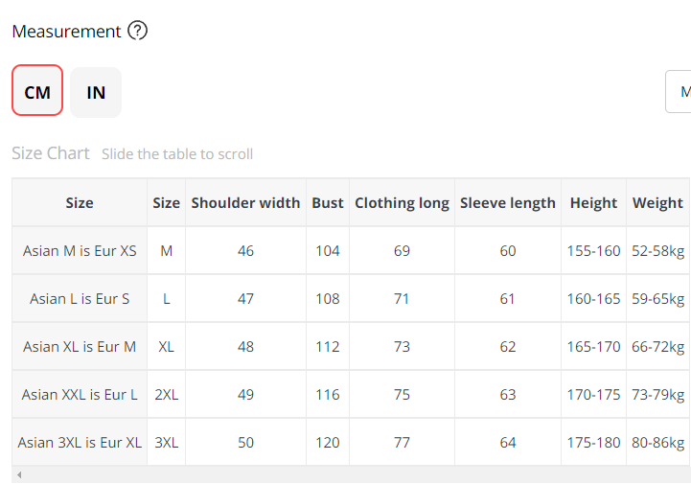Click the Measurement heading text

coord(66,31)
